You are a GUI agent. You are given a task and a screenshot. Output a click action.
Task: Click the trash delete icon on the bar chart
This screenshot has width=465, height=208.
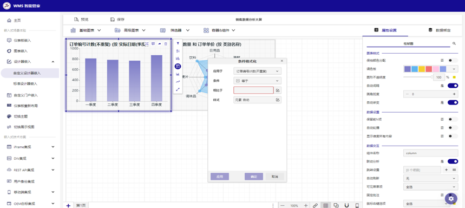pyautogui.click(x=166, y=44)
